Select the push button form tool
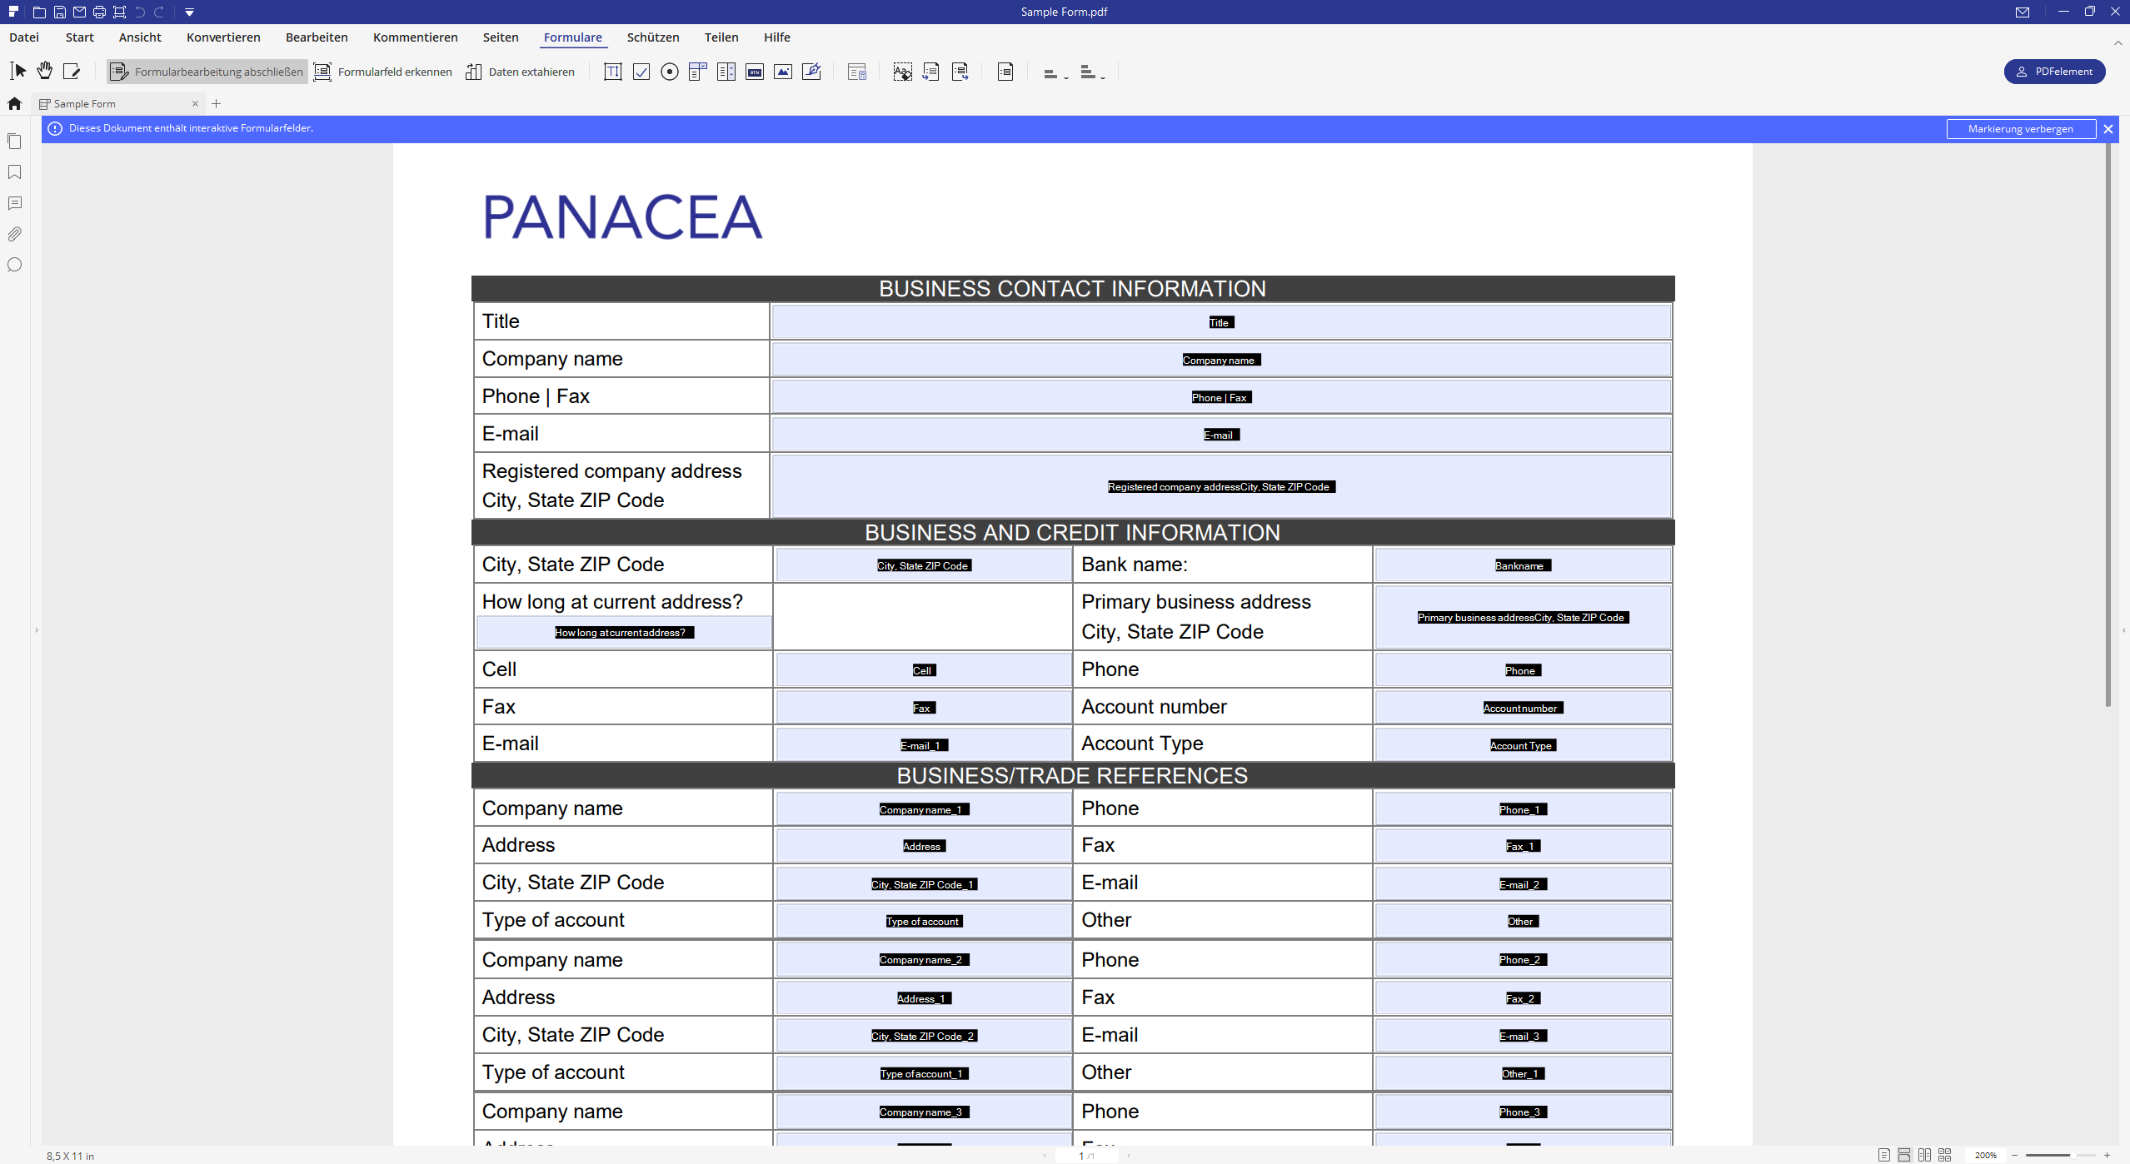Image resolution: width=2130 pixels, height=1164 pixels. coord(755,72)
